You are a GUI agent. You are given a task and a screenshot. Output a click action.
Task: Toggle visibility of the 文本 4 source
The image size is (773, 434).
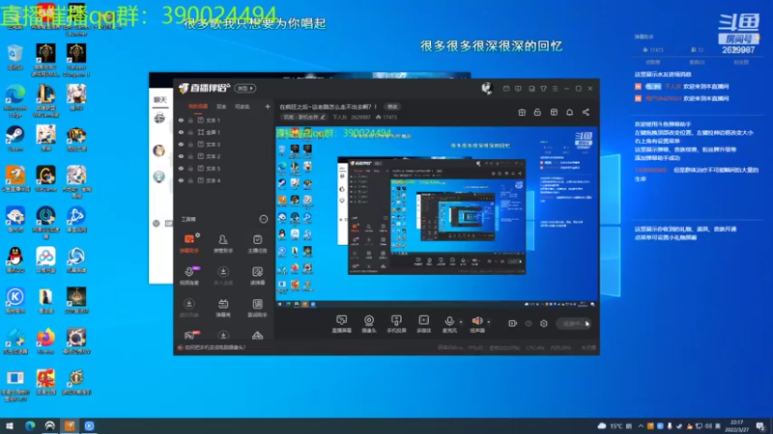[x=181, y=180]
